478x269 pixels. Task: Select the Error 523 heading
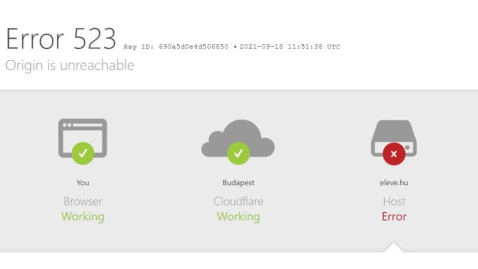click(x=61, y=39)
